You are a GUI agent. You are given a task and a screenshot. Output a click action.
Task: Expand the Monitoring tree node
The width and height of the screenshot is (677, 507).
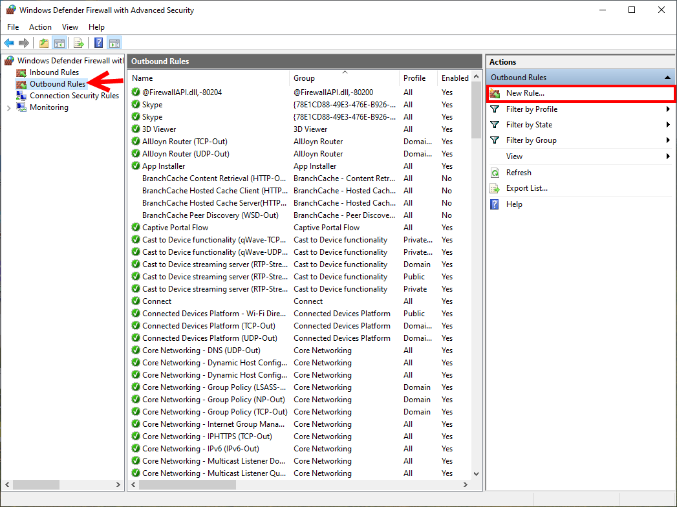point(8,108)
